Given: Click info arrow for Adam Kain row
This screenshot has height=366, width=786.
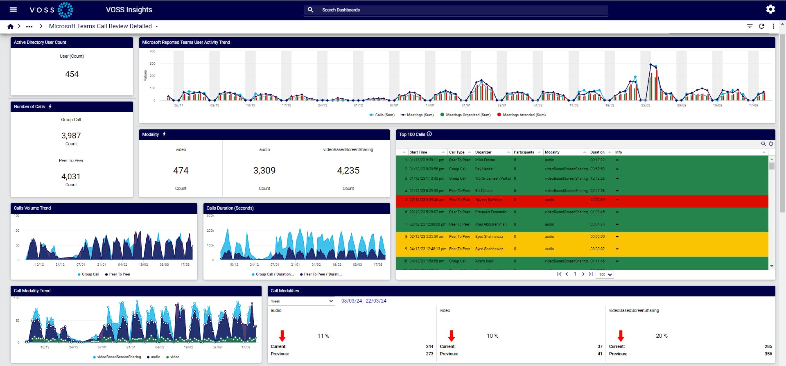Looking at the screenshot, I should click(x=617, y=261).
